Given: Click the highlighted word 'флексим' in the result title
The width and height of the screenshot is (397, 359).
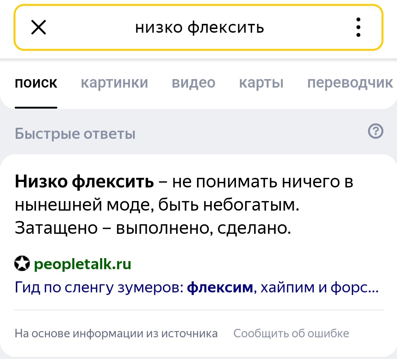Looking at the screenshot, I should [220, 287].
